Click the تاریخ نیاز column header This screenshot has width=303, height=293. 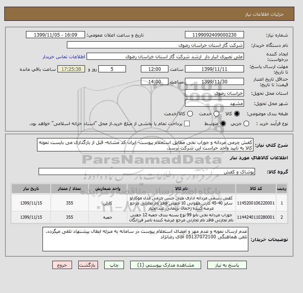pos(31,188)
